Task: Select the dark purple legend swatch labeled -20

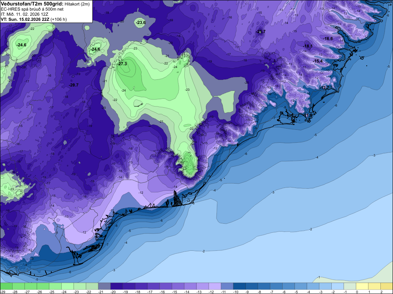Action: point(117,286)
